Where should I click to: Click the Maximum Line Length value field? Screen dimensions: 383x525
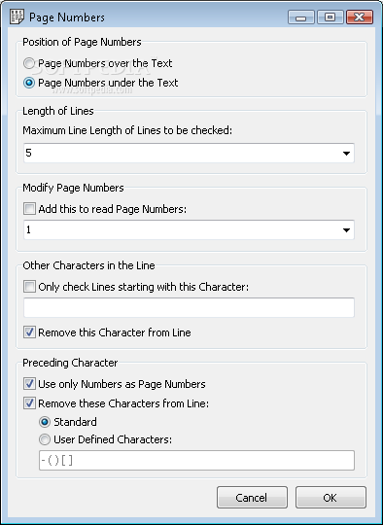click(x=189, y=154)
